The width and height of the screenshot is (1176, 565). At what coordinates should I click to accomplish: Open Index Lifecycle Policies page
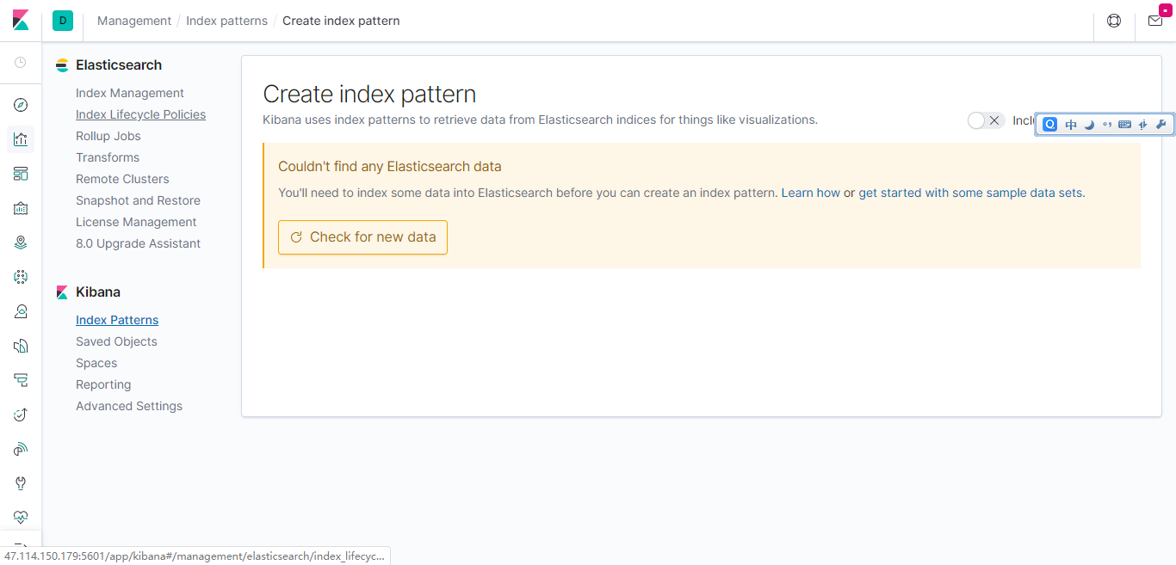(141, 114)
